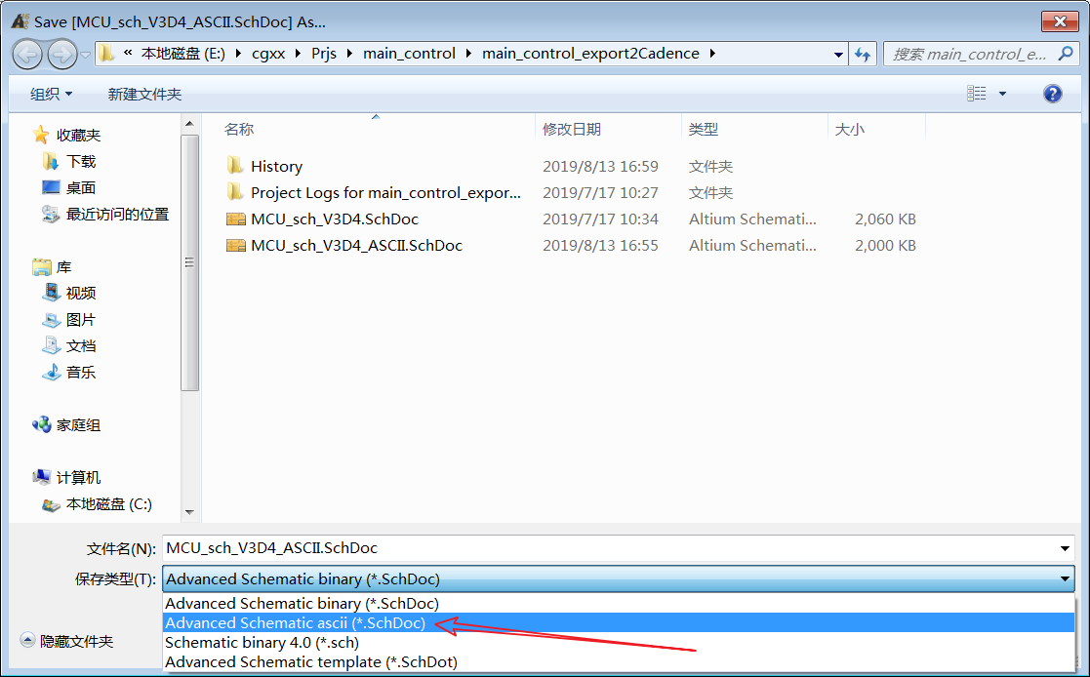This screenshot has width=1090, height=677.
Task: Expand the 文件名 dropdown arrow
Action: 1065,548
